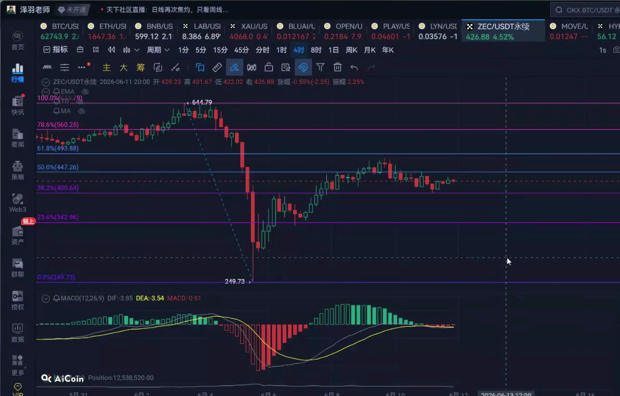
Task: Toggle the drawing pen tool
Action: [x=234, y=67]
